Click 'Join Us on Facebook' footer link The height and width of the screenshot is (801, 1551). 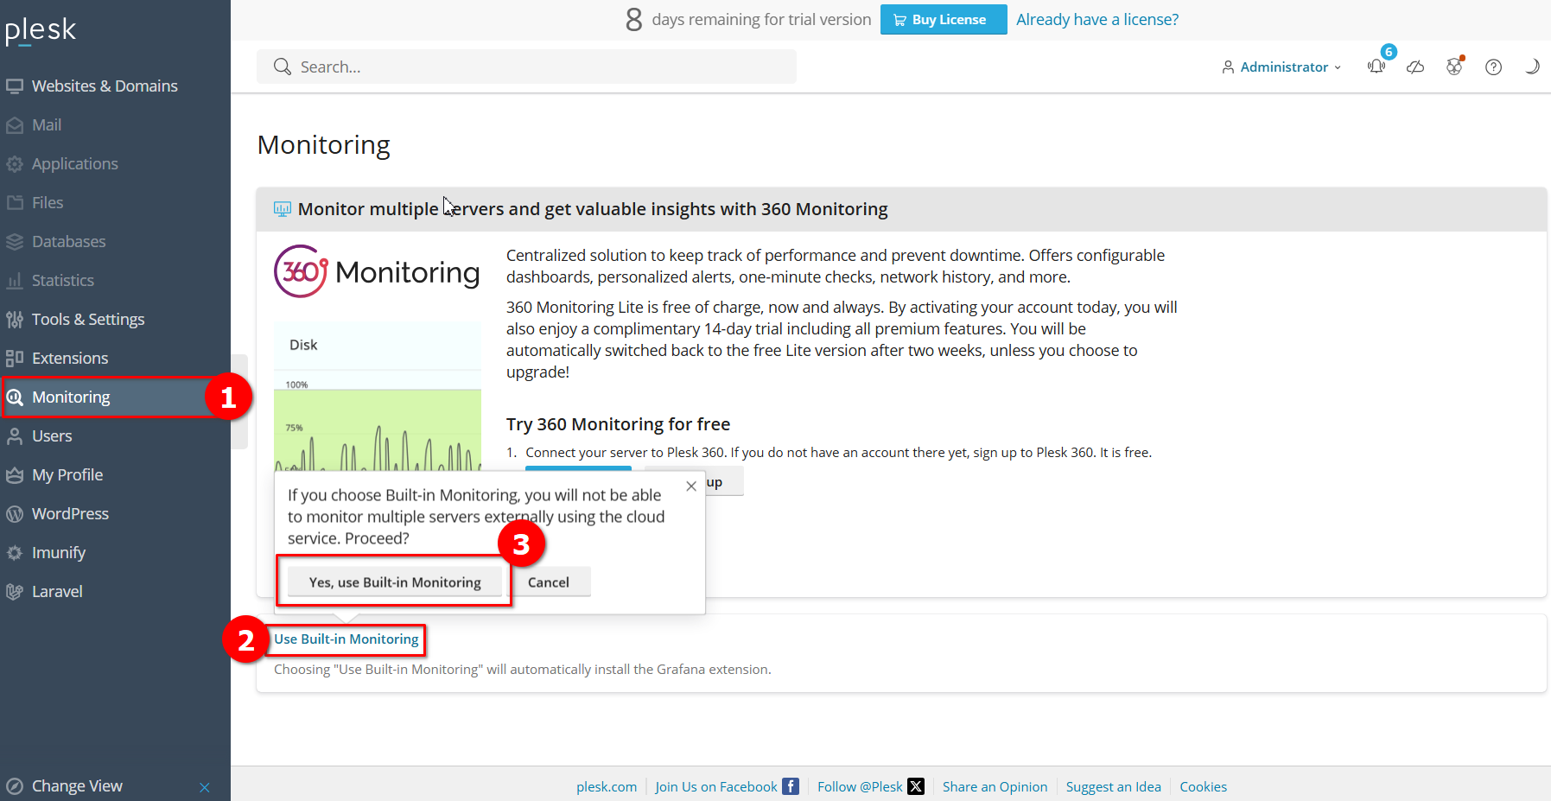(x=716, y=786)
